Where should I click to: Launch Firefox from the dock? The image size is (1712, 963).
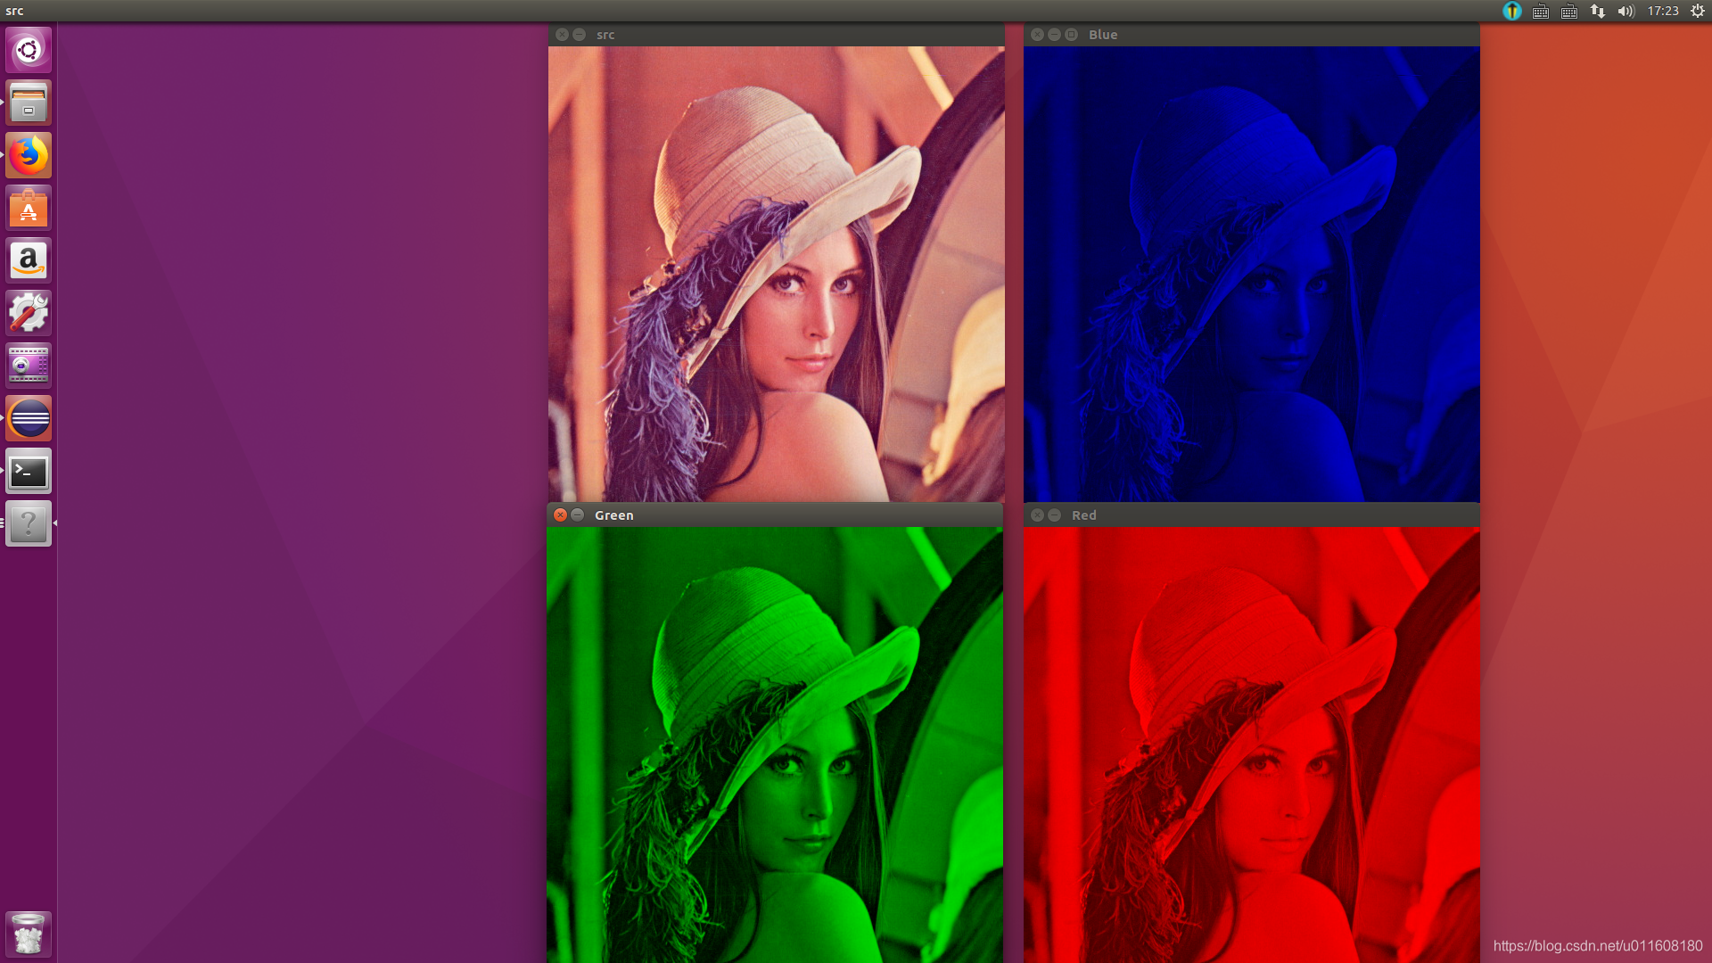click(x=28, y=154)
